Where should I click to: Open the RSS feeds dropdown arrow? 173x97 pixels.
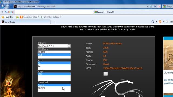164,22
